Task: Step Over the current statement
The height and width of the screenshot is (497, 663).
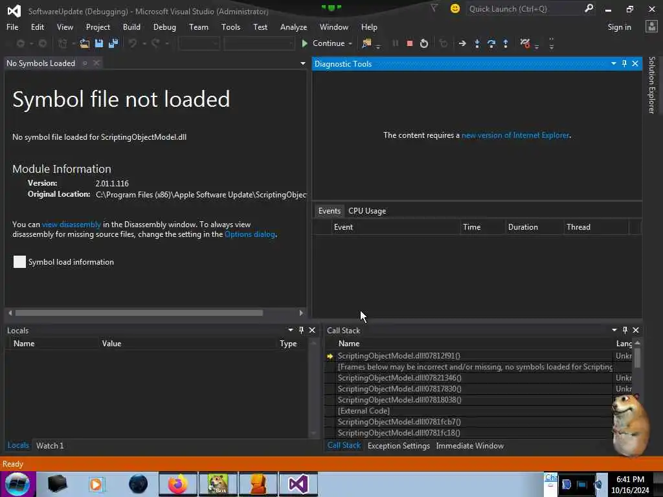Action: click(x=491, y=43)
